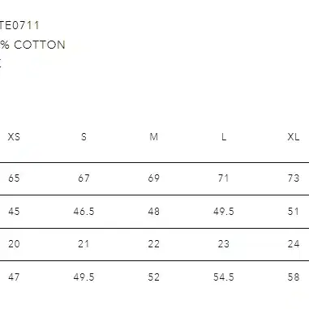Select the XL size column header
Image resolution: width=309 pixels, height=309 pixels.
click(294, 137)
